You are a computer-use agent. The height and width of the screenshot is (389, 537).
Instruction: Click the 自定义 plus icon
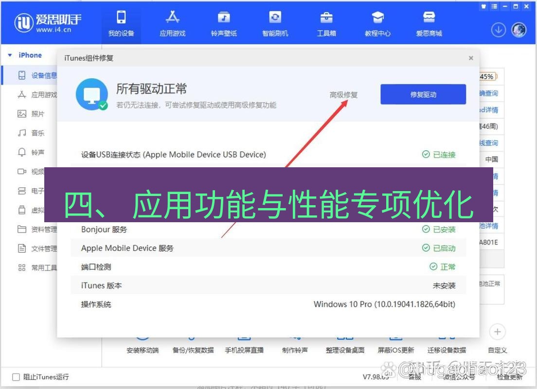[497, 332]
